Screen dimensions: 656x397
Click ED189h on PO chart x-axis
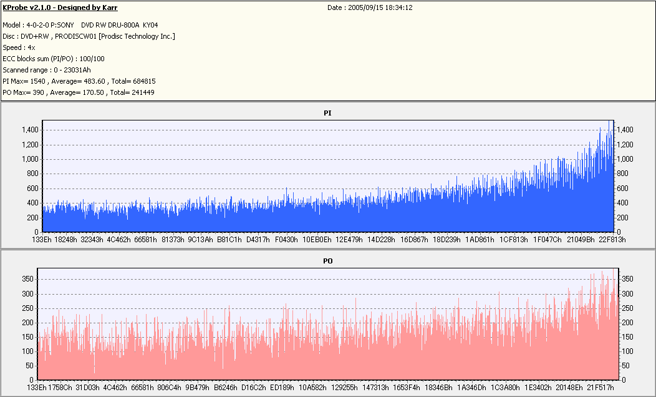tap(282, 388)
